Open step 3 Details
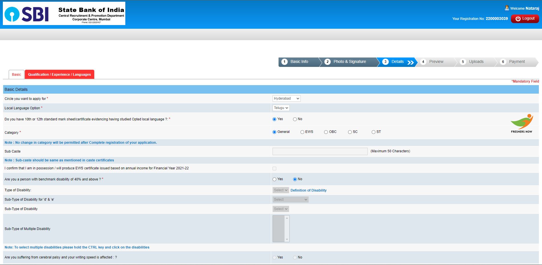The width and height of the screenshot is (542, 265). (397, 62)
